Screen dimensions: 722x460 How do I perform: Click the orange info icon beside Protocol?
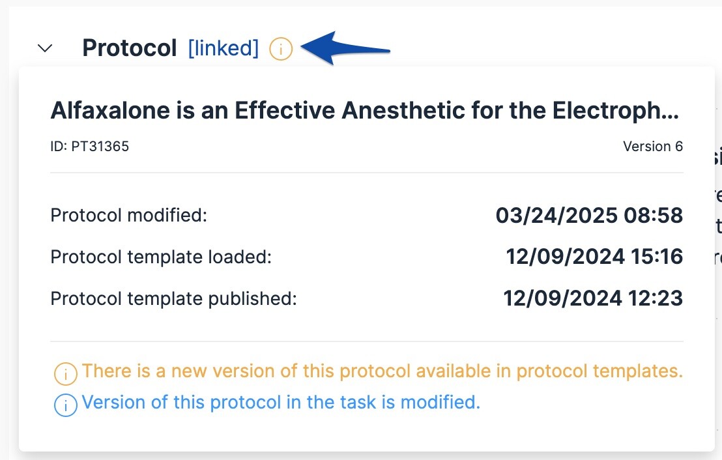(281, 49)
